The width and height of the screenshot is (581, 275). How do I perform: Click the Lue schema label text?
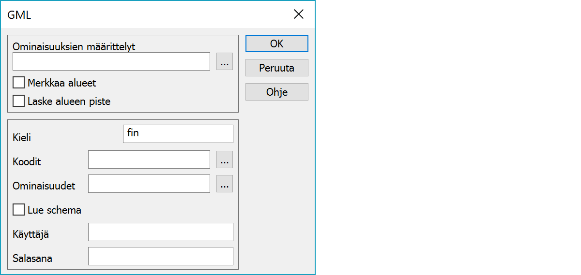point(54,210)
